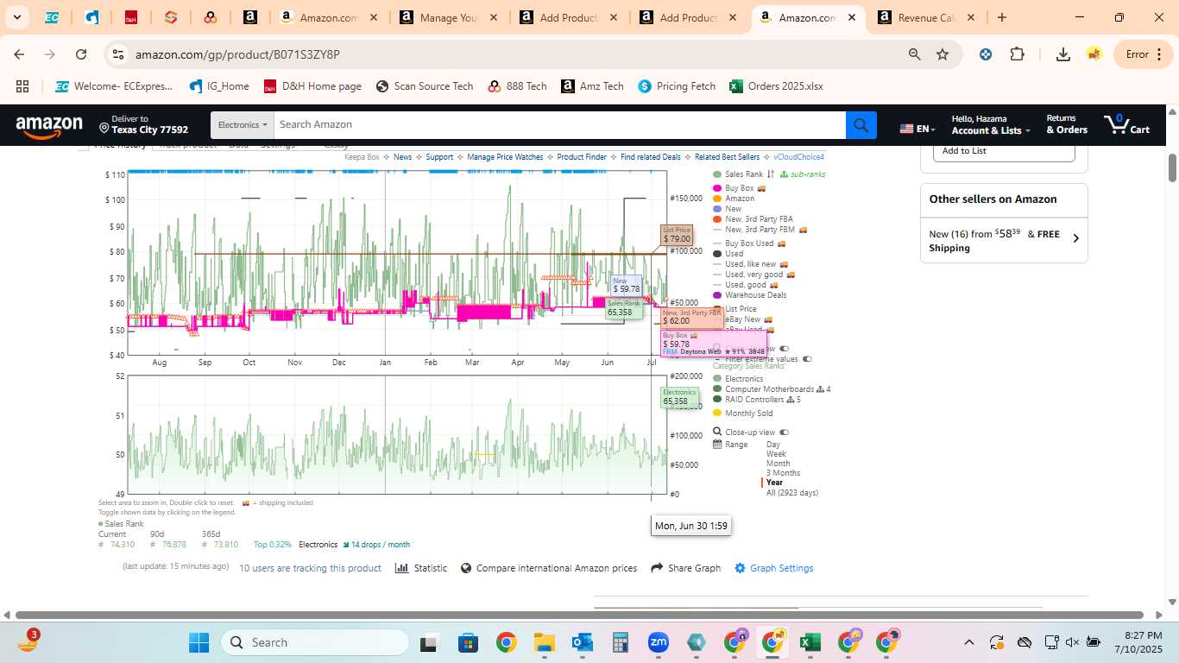
Task: Go back to previous page
Action: [19, 54]
